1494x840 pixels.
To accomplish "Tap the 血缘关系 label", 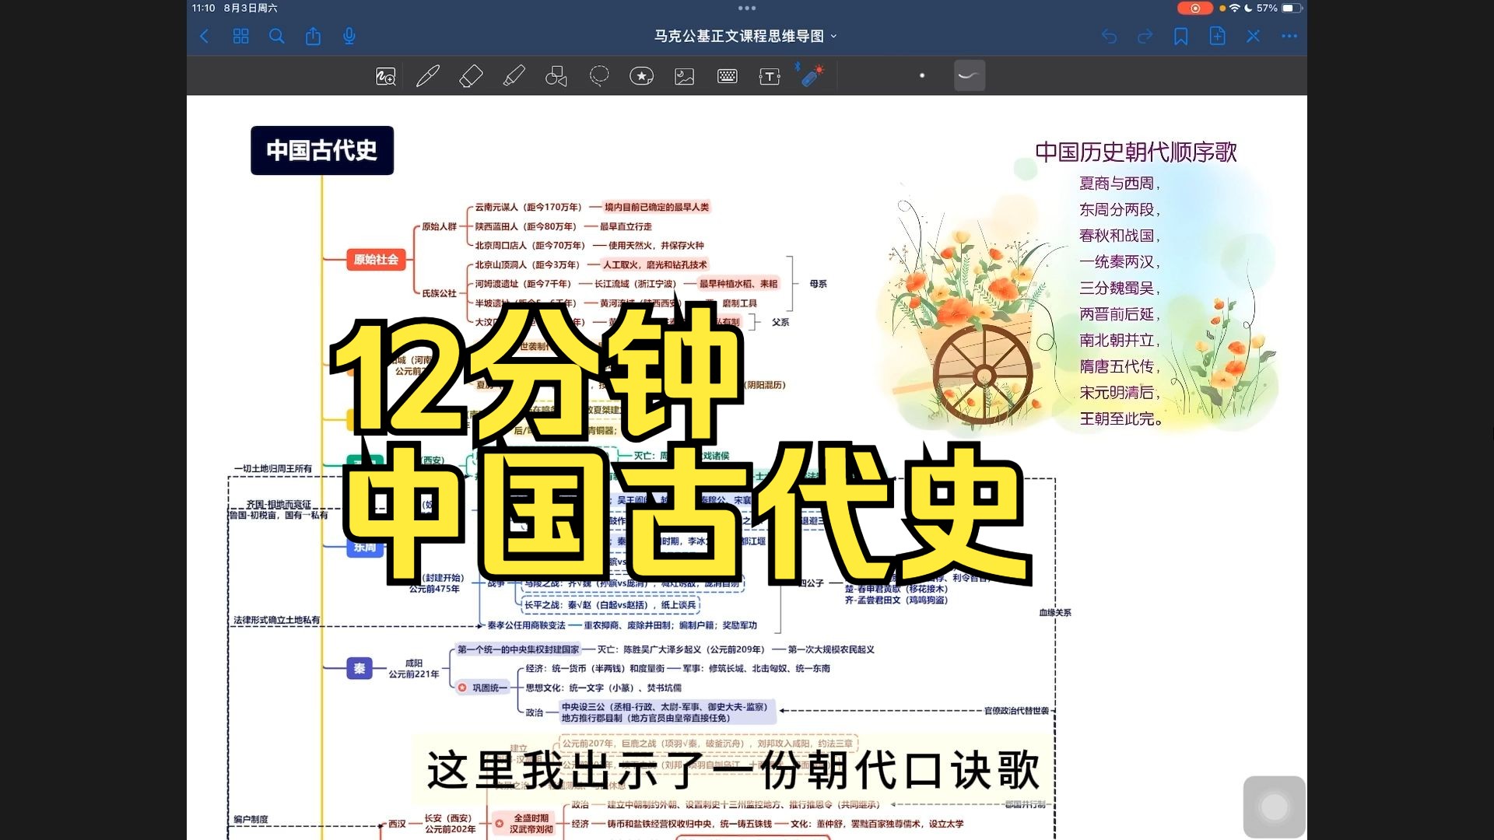I will pos(1055,613).
